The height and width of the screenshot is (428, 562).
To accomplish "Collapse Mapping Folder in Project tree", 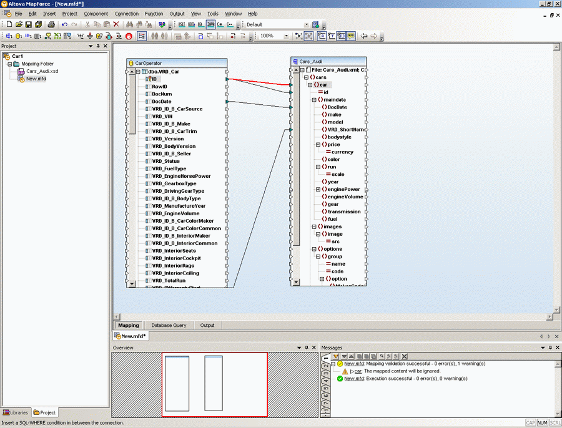I will (x=10, y=64).
